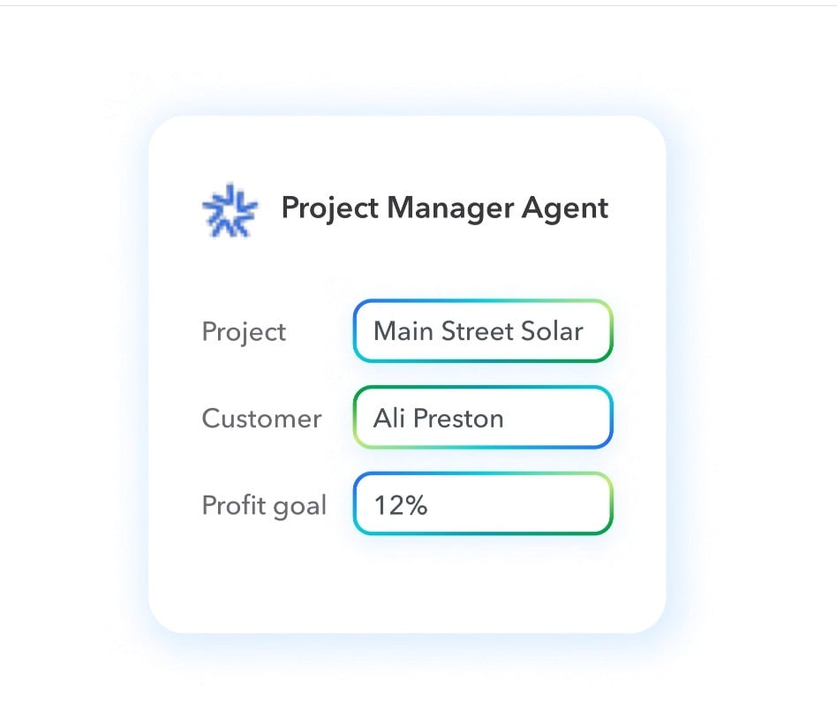Click the blue star-shaped agent logo
This screenshot has width=837, height=726.
pyautogui.click(x=230, y=210)
